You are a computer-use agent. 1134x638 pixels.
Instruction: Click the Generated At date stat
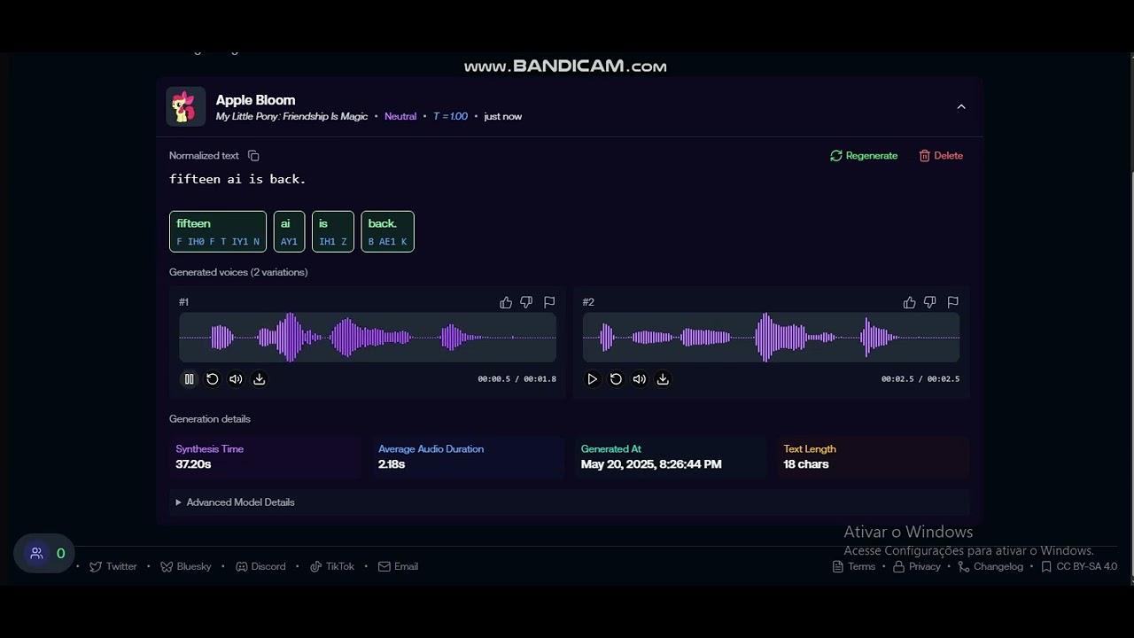coord(671,457)
